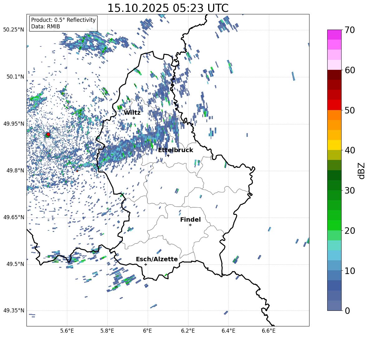
Task: Click the red radar site marker
Action: pos(48,134)
